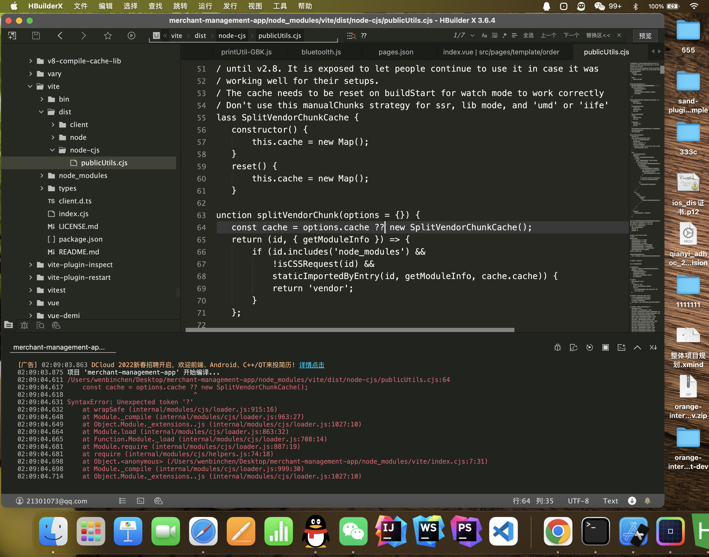The image size is (709, 557).
Task: Click the WeChat icon in menu bar
Action: tap(599, 6)
